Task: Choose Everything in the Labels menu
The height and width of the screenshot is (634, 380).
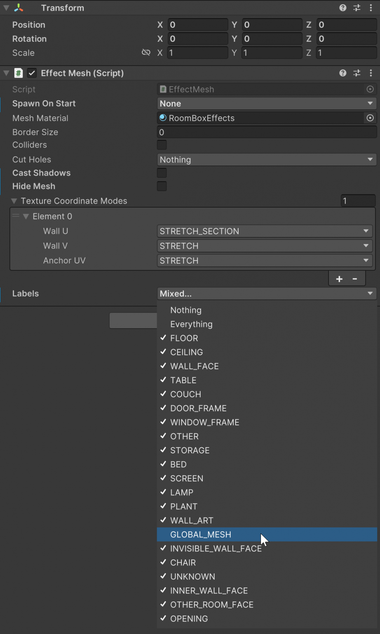Action: coord(191,324)
